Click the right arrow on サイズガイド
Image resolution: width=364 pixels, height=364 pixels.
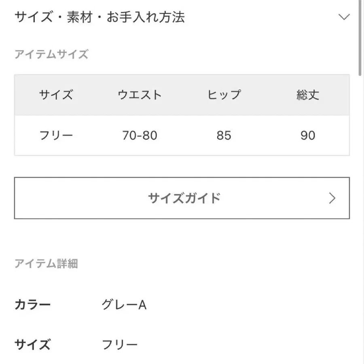332,198
